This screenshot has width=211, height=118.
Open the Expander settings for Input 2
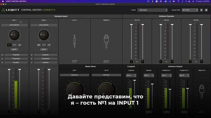45,55
